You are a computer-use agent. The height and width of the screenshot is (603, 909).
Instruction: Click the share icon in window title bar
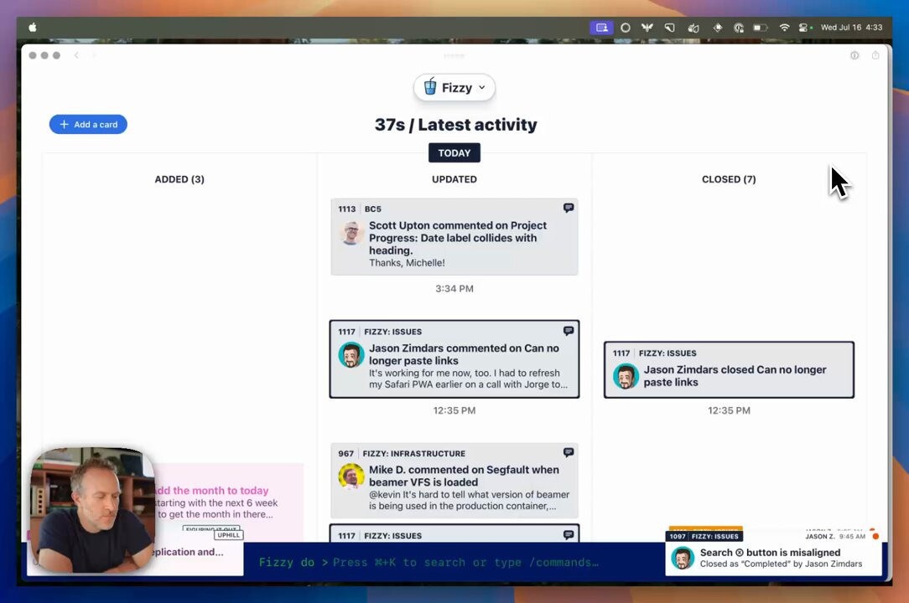coord(875,55)
